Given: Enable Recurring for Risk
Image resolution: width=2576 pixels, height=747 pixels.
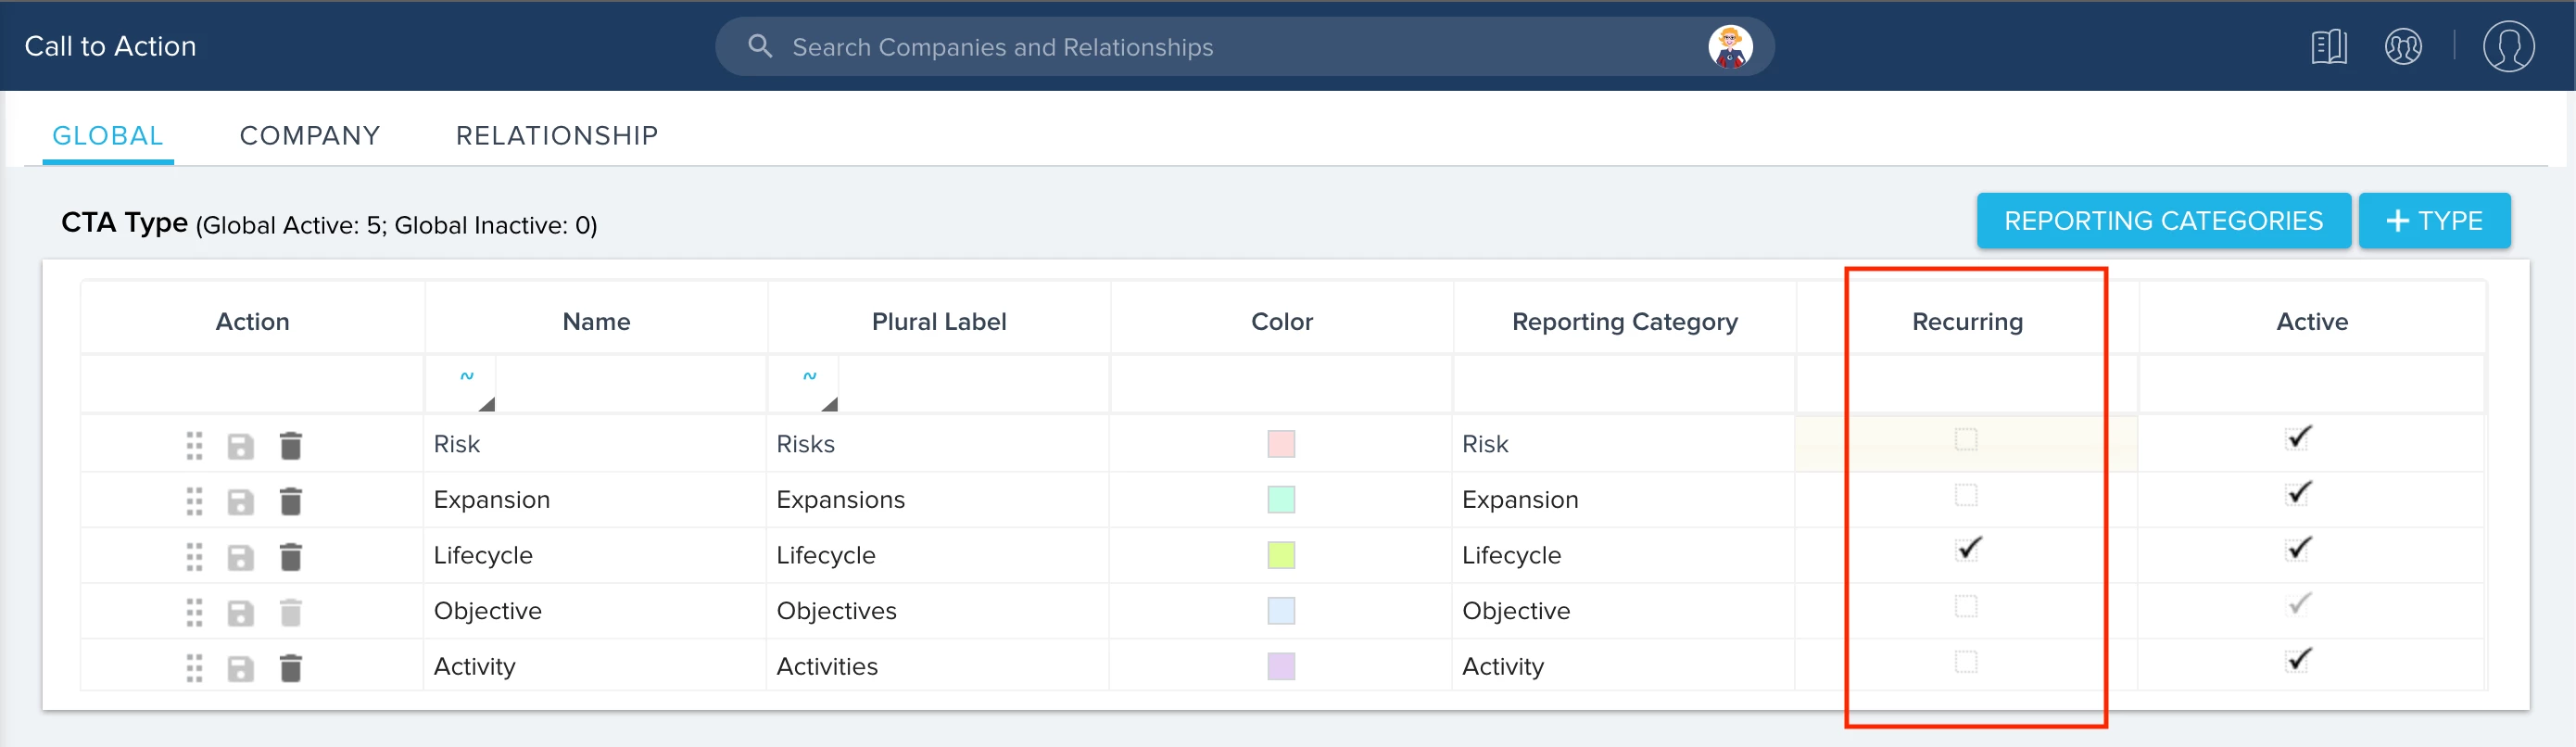Looking at the screenshot, I should pyautogui.click(x=1966, y=439).
